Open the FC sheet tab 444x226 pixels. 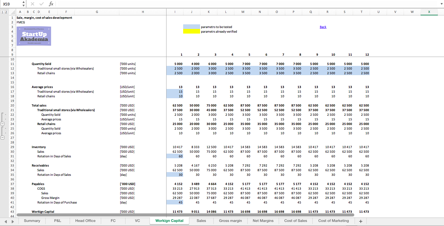pyautogui.click(x=113, y=221)
